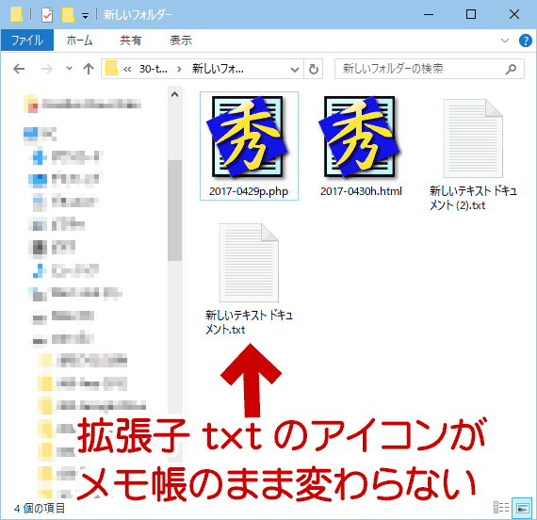The width and height of the screenshot is (537, 520).
Task: Open the 表示 ribbon tab
Action: (181, 41)
